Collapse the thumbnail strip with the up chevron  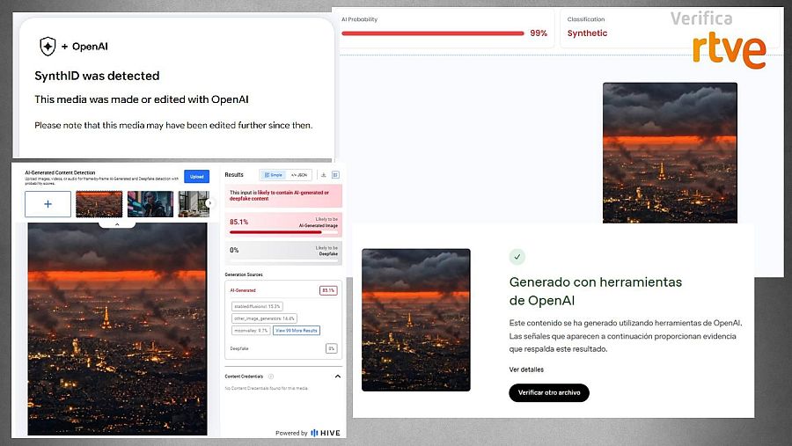point(117,224)
